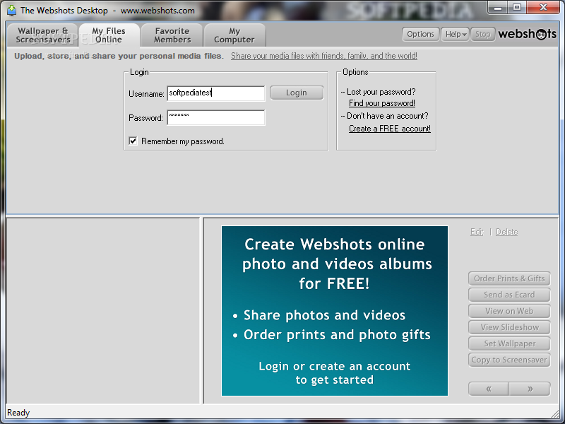Go to previous photo with « button
The image size is (565, 424).
point(489,389)
